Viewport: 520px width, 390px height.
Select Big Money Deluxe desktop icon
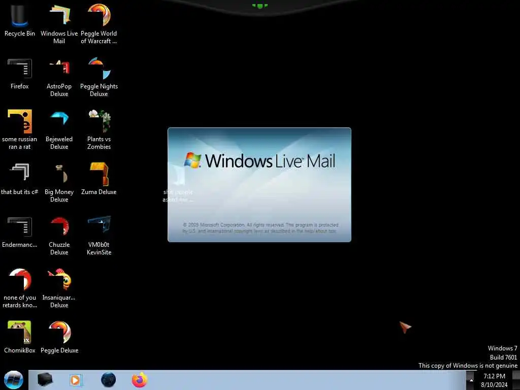pos(59,182)
